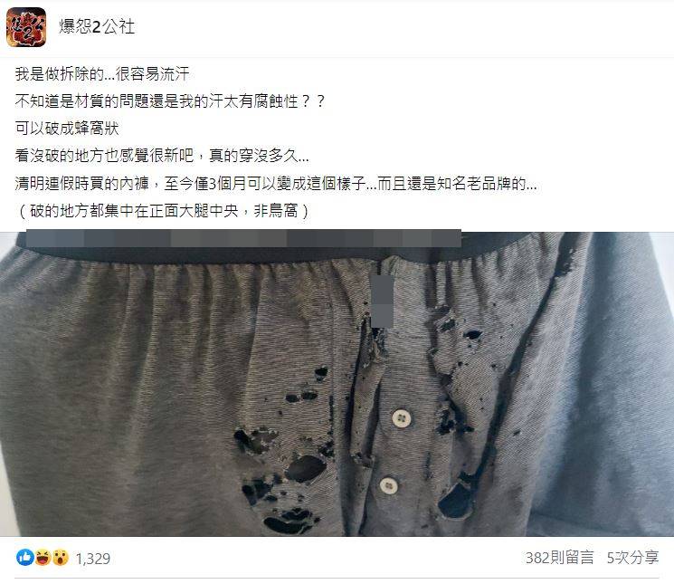Open the 爆怨2公社 group name link
Image resolution: width=674 pixels, height=584 pixels.
[x=97, y=26]
